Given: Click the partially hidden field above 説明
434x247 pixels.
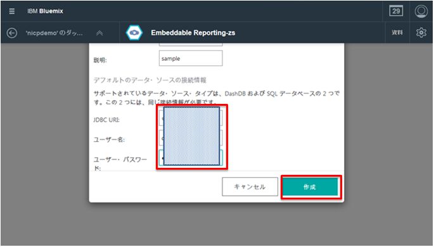Looking at the screenshot, I should (191, 44).
